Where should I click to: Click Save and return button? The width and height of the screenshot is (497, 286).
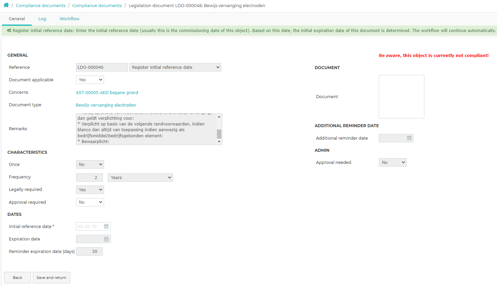coord(51,278)
